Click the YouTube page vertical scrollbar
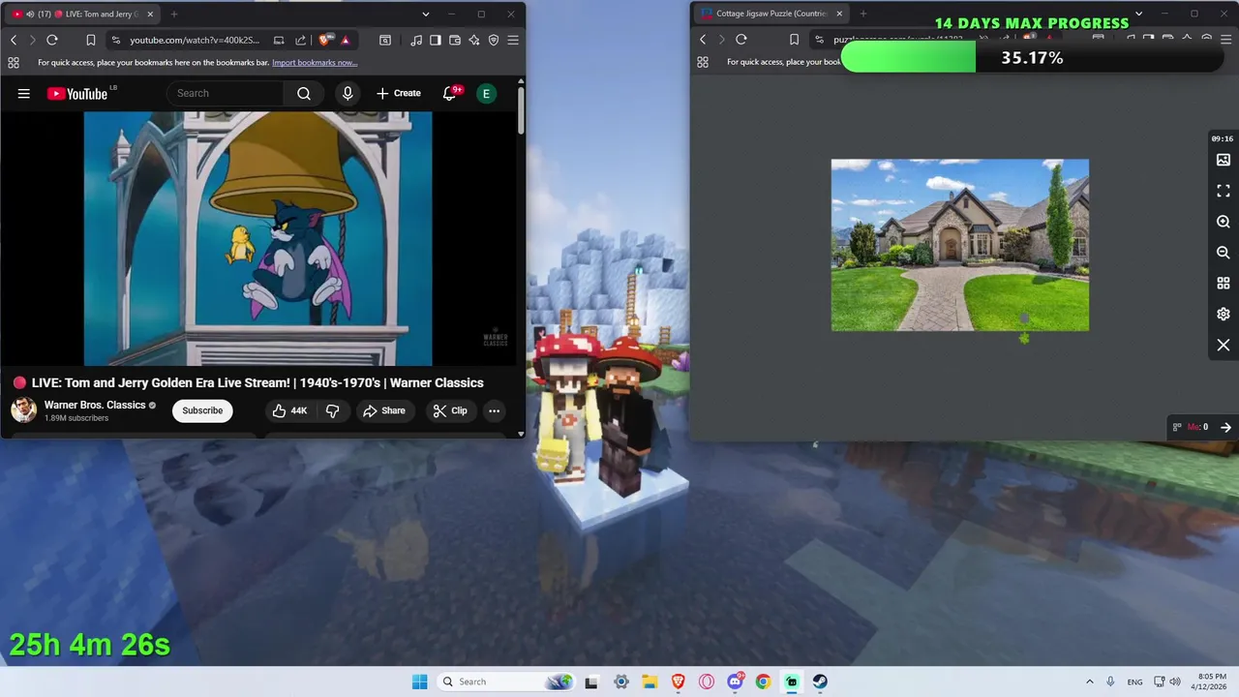Screen dimensions: 1239x697 click(x=521, y=111)
